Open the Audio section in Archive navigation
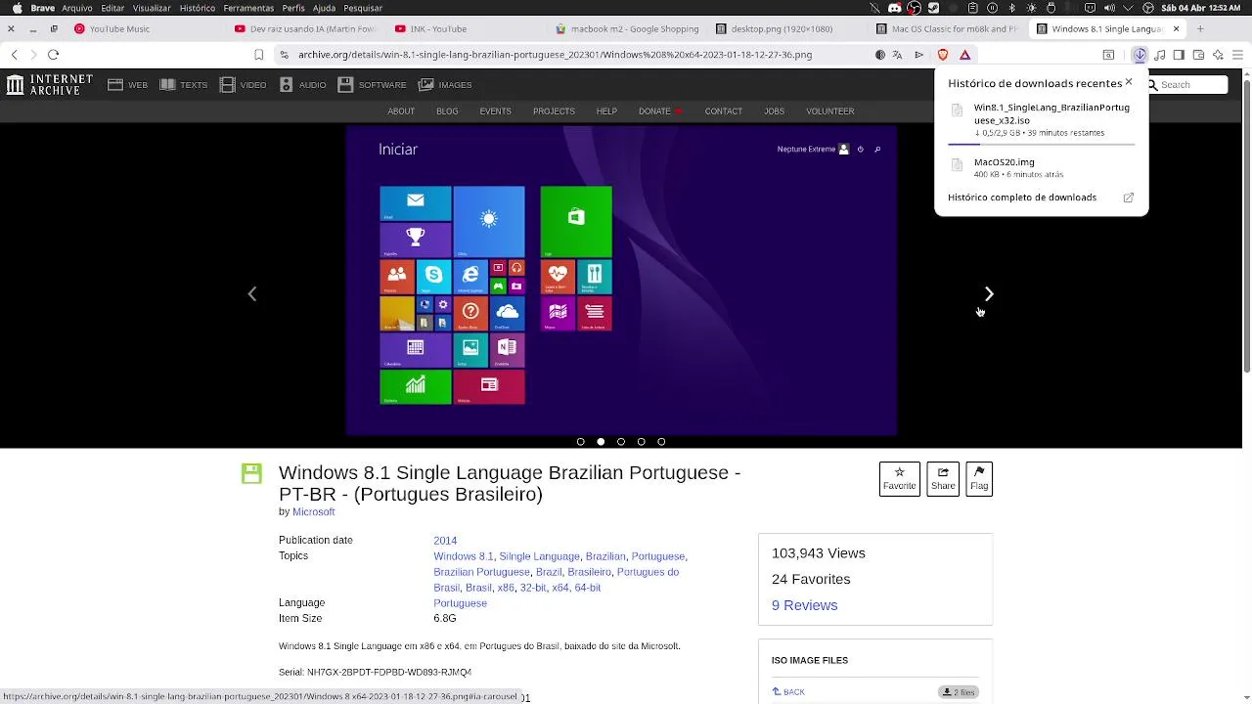 pyautogui.click(x=302, y=85)
